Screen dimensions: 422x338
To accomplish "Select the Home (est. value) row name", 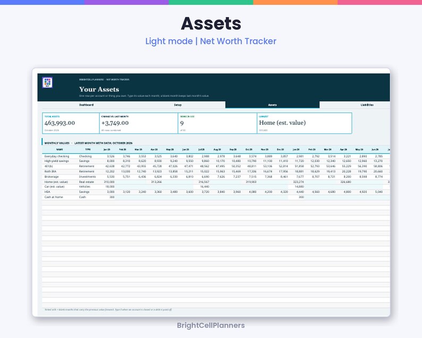I will tap(56, 182).
